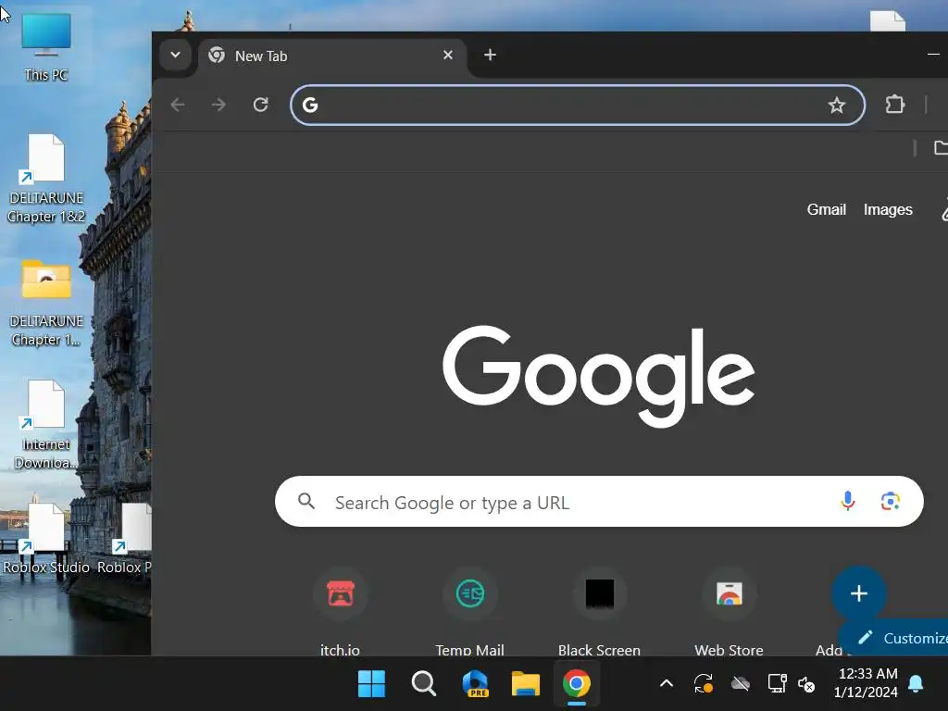Launch Microsoft Edge PRE from taskbar
Screen dimensions: 948x711
click(475, 684)
